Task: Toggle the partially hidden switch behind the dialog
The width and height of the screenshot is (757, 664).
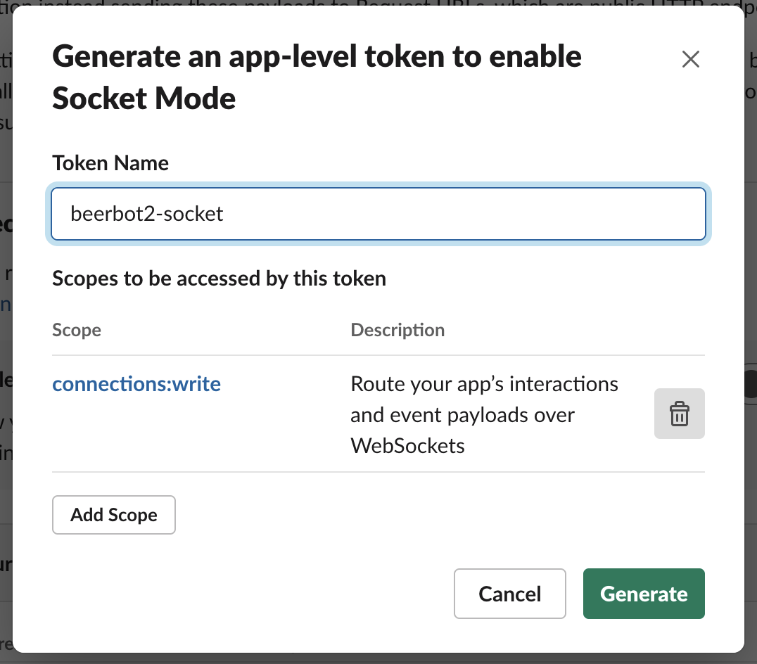Action: tap(750, 384)
